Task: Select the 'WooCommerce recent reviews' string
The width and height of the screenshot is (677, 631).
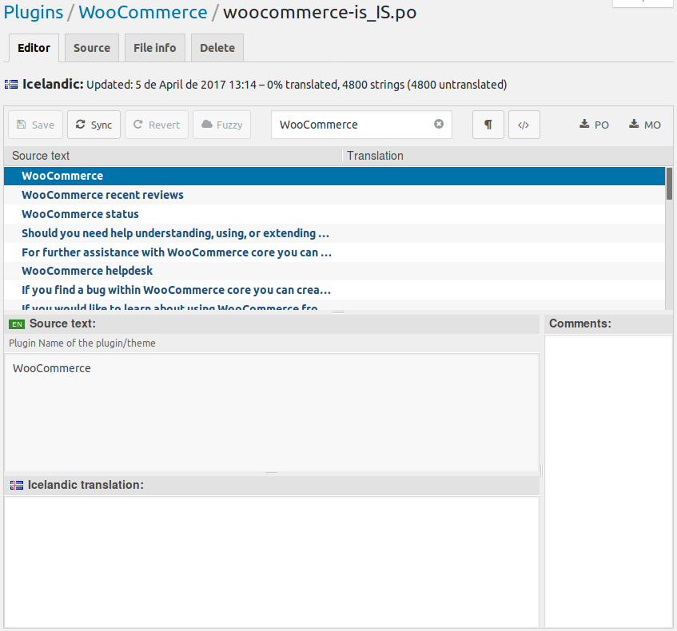Action: tap(102, 195)
